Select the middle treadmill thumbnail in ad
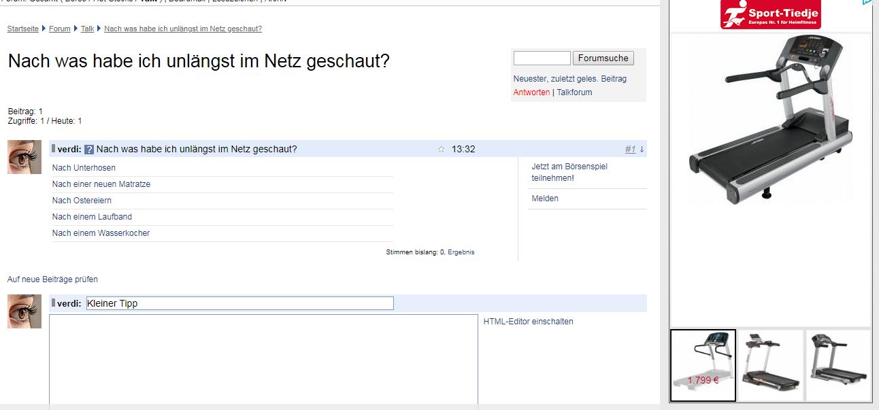 point(770,365)
